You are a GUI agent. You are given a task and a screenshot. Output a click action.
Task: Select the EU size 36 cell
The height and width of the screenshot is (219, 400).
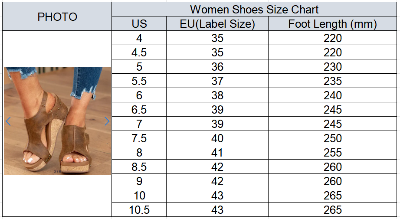point(217,66)
